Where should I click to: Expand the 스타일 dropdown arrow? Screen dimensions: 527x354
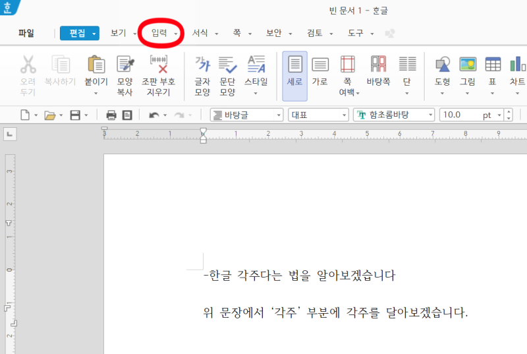point(256,94)
